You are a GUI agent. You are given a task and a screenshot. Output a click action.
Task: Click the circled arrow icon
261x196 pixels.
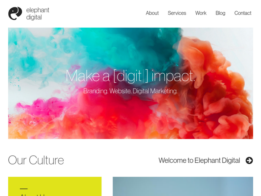249,160
